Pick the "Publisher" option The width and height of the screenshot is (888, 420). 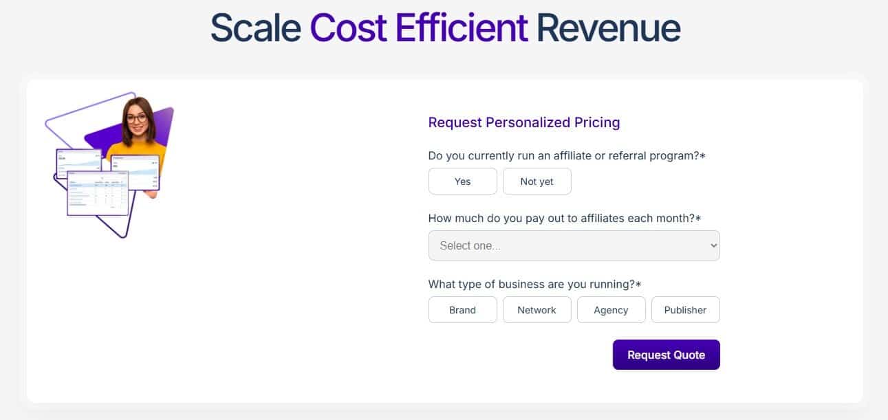point(686,309)
